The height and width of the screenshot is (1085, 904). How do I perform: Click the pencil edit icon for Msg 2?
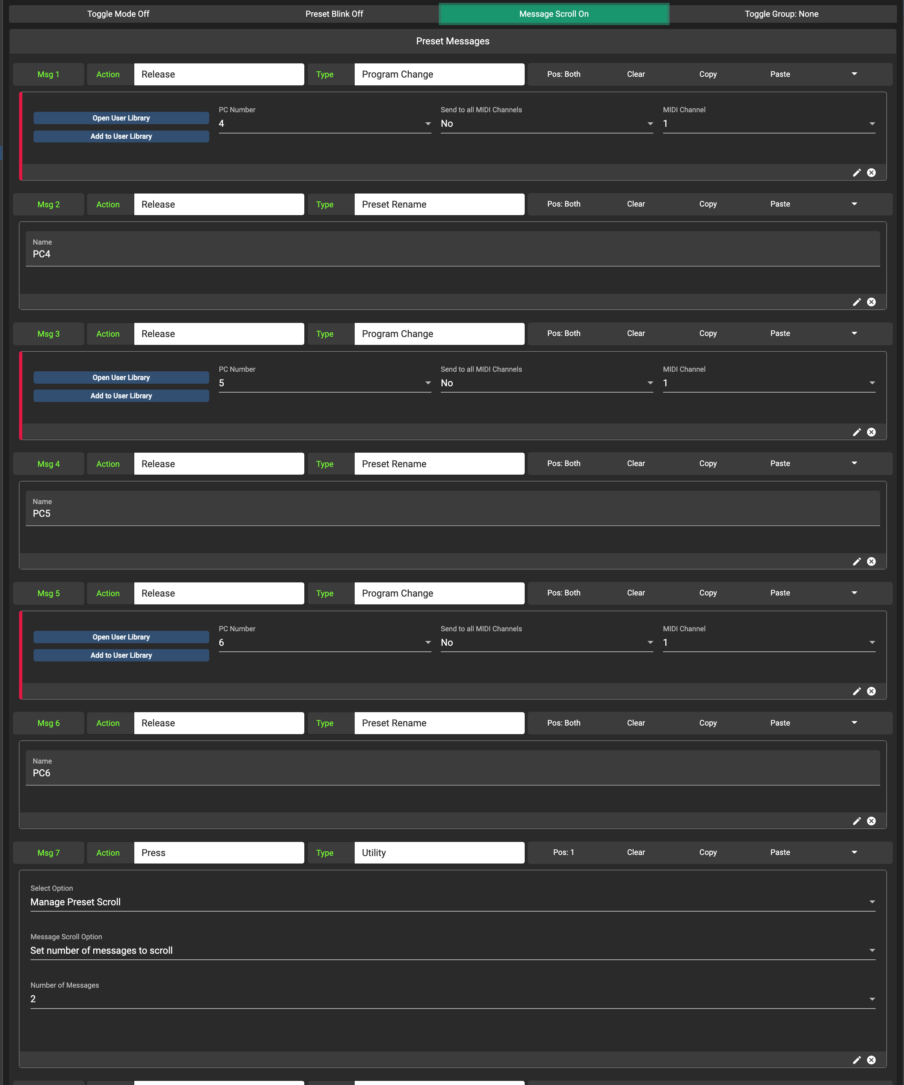pos(856,302)
